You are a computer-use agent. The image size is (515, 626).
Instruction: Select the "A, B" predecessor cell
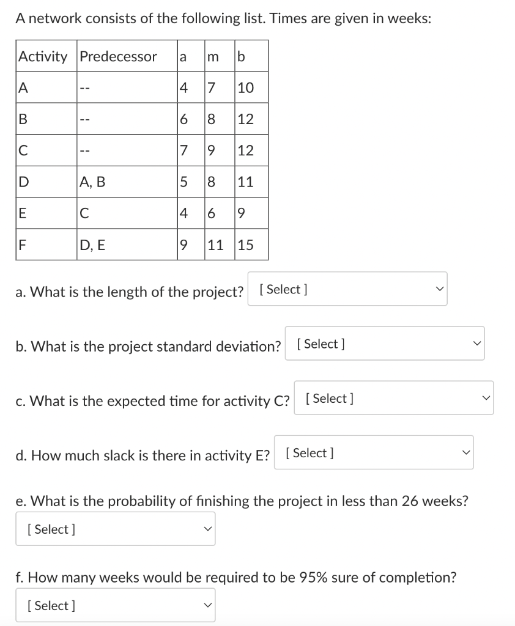92,182
